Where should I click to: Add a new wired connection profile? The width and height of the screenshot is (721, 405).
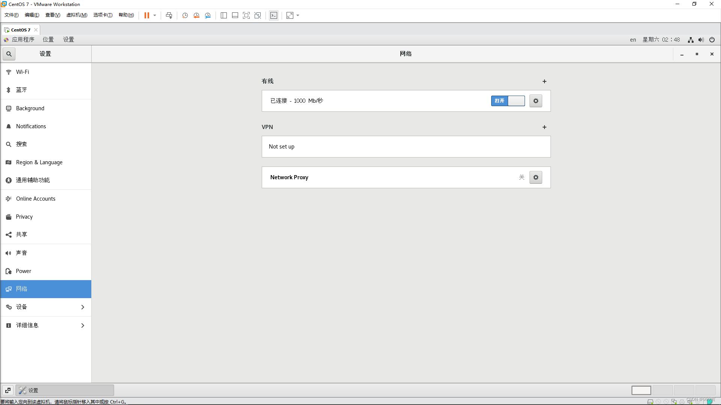(545, 81)
